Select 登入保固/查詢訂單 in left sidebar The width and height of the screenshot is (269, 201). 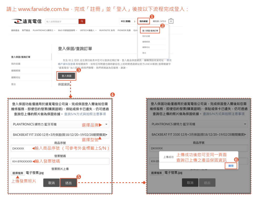click(x=21, y=57)
